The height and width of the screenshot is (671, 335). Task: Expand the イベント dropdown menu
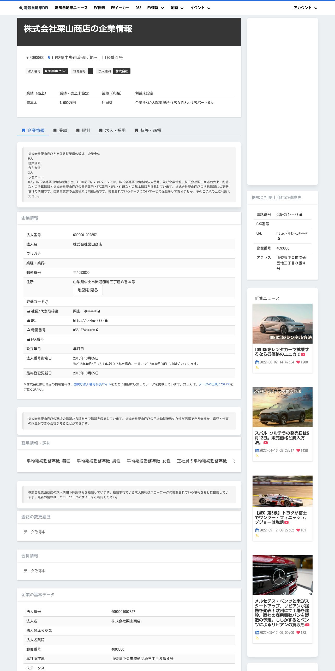[200, 8]
